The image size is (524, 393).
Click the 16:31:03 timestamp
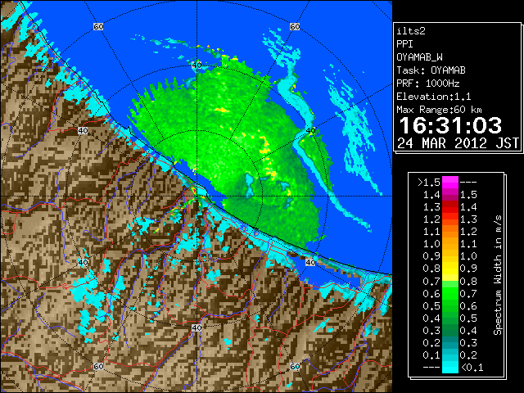450,125
